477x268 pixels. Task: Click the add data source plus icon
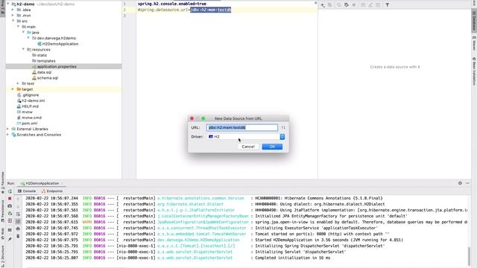(323, 5)
